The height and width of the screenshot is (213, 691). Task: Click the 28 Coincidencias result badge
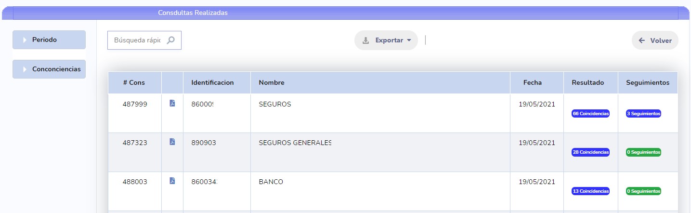click(590, 152)
